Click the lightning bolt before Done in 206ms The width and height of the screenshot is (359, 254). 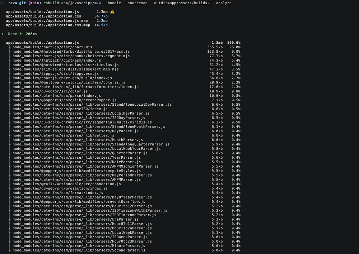[3, 34]
